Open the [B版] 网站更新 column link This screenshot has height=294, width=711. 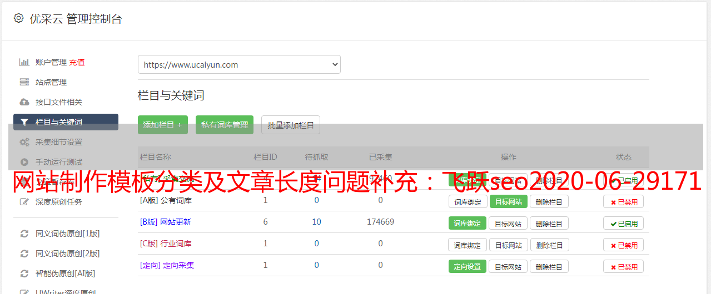pyautogui.click(x=166, y=222)
